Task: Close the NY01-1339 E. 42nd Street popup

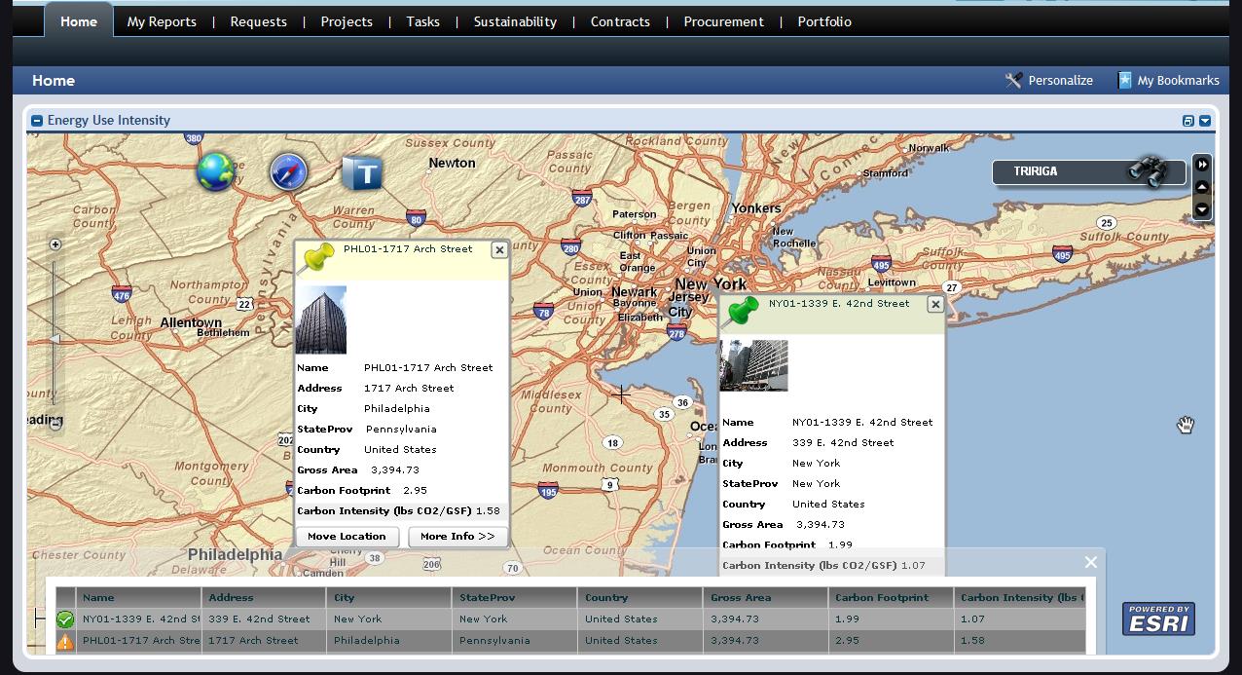Action: 935,305
